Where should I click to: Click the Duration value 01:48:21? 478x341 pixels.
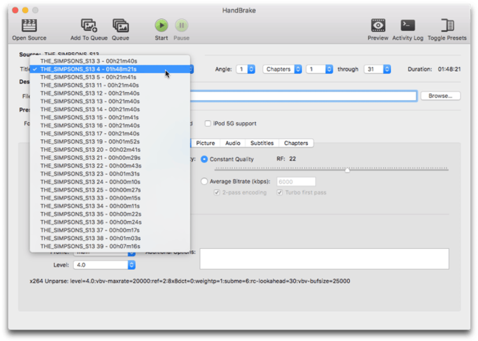click(x=449, y=69)
